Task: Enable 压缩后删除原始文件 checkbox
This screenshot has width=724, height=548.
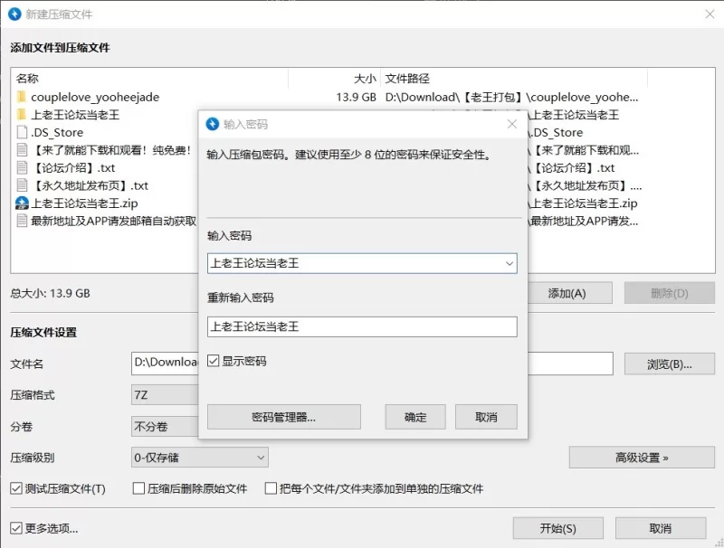Action: (138, 488)
